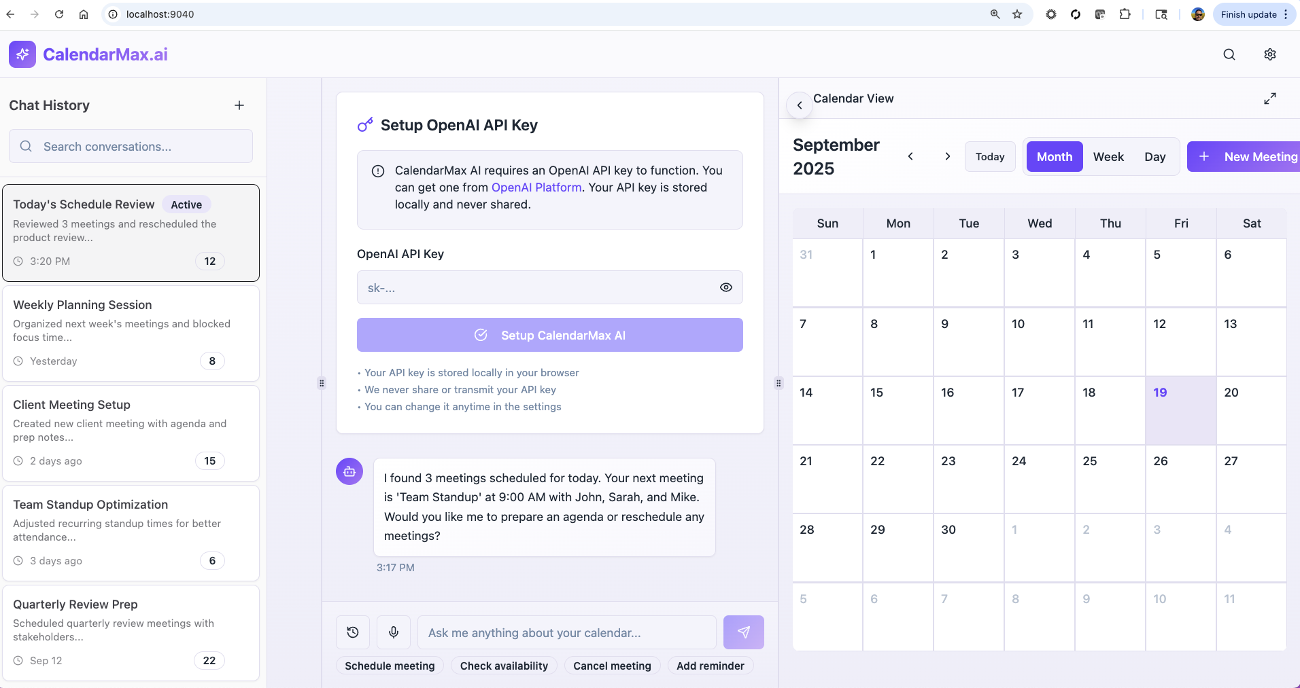This screenshot has height=688, width=1300.
Task: Open Quarterly Review Prep conversation
Action: tap(131, 633)
